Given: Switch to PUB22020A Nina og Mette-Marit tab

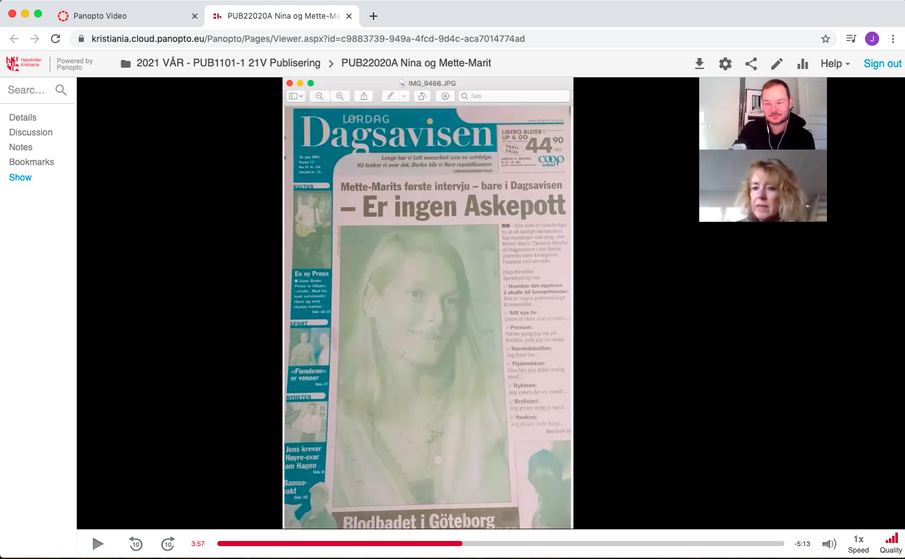Looking at the screenshot, I should tap(281, 15).
